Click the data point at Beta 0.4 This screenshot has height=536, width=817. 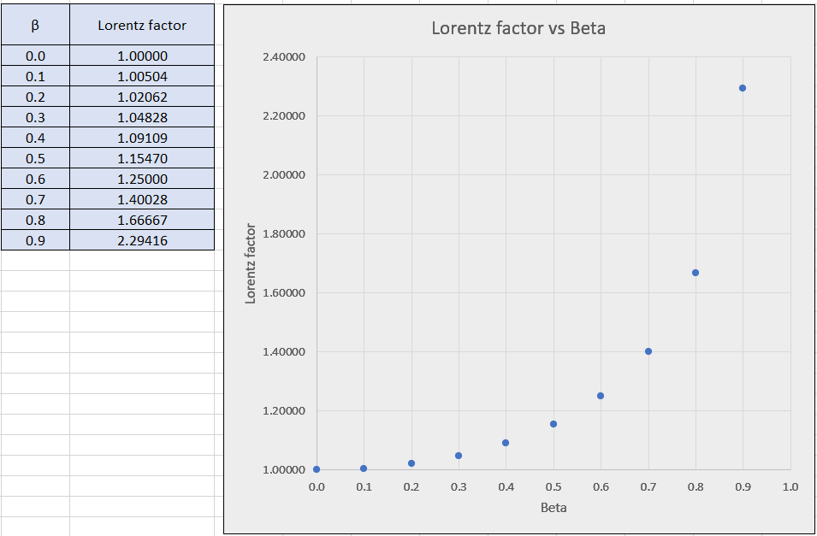coord(506,443)
